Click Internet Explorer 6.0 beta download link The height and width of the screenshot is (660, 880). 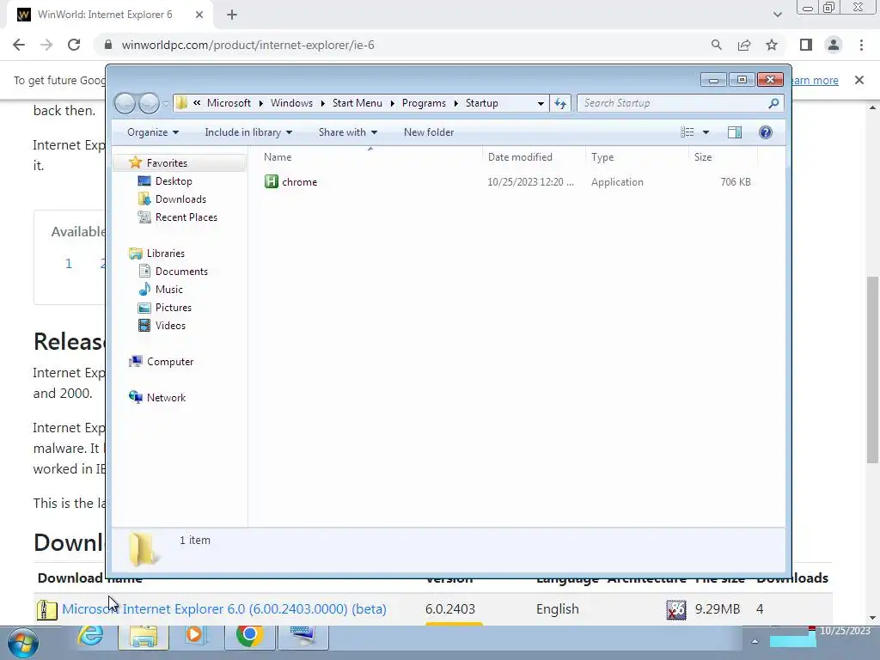pos(224,609)
